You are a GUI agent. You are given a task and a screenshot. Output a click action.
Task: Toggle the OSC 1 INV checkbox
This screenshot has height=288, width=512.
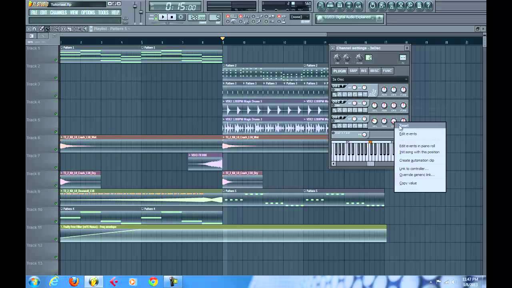pos(333,90)
